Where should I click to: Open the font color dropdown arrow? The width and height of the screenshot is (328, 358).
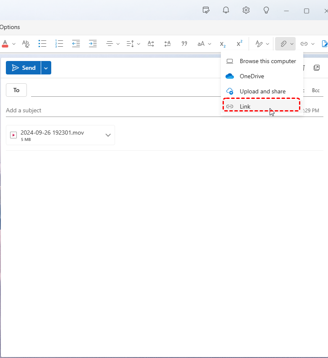[14, 44]
